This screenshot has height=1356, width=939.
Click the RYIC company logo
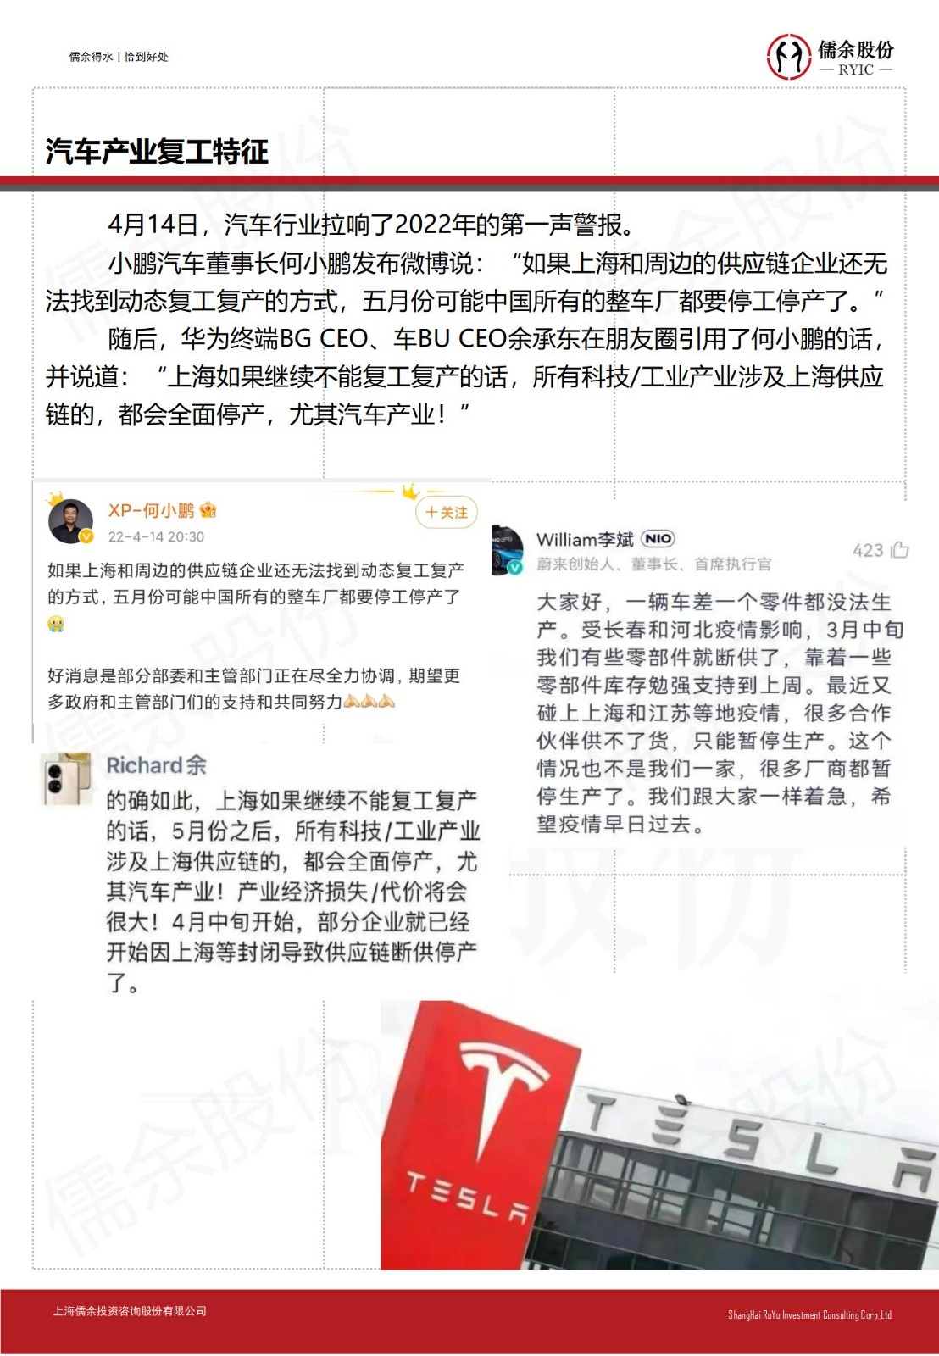tap(830, 57)
